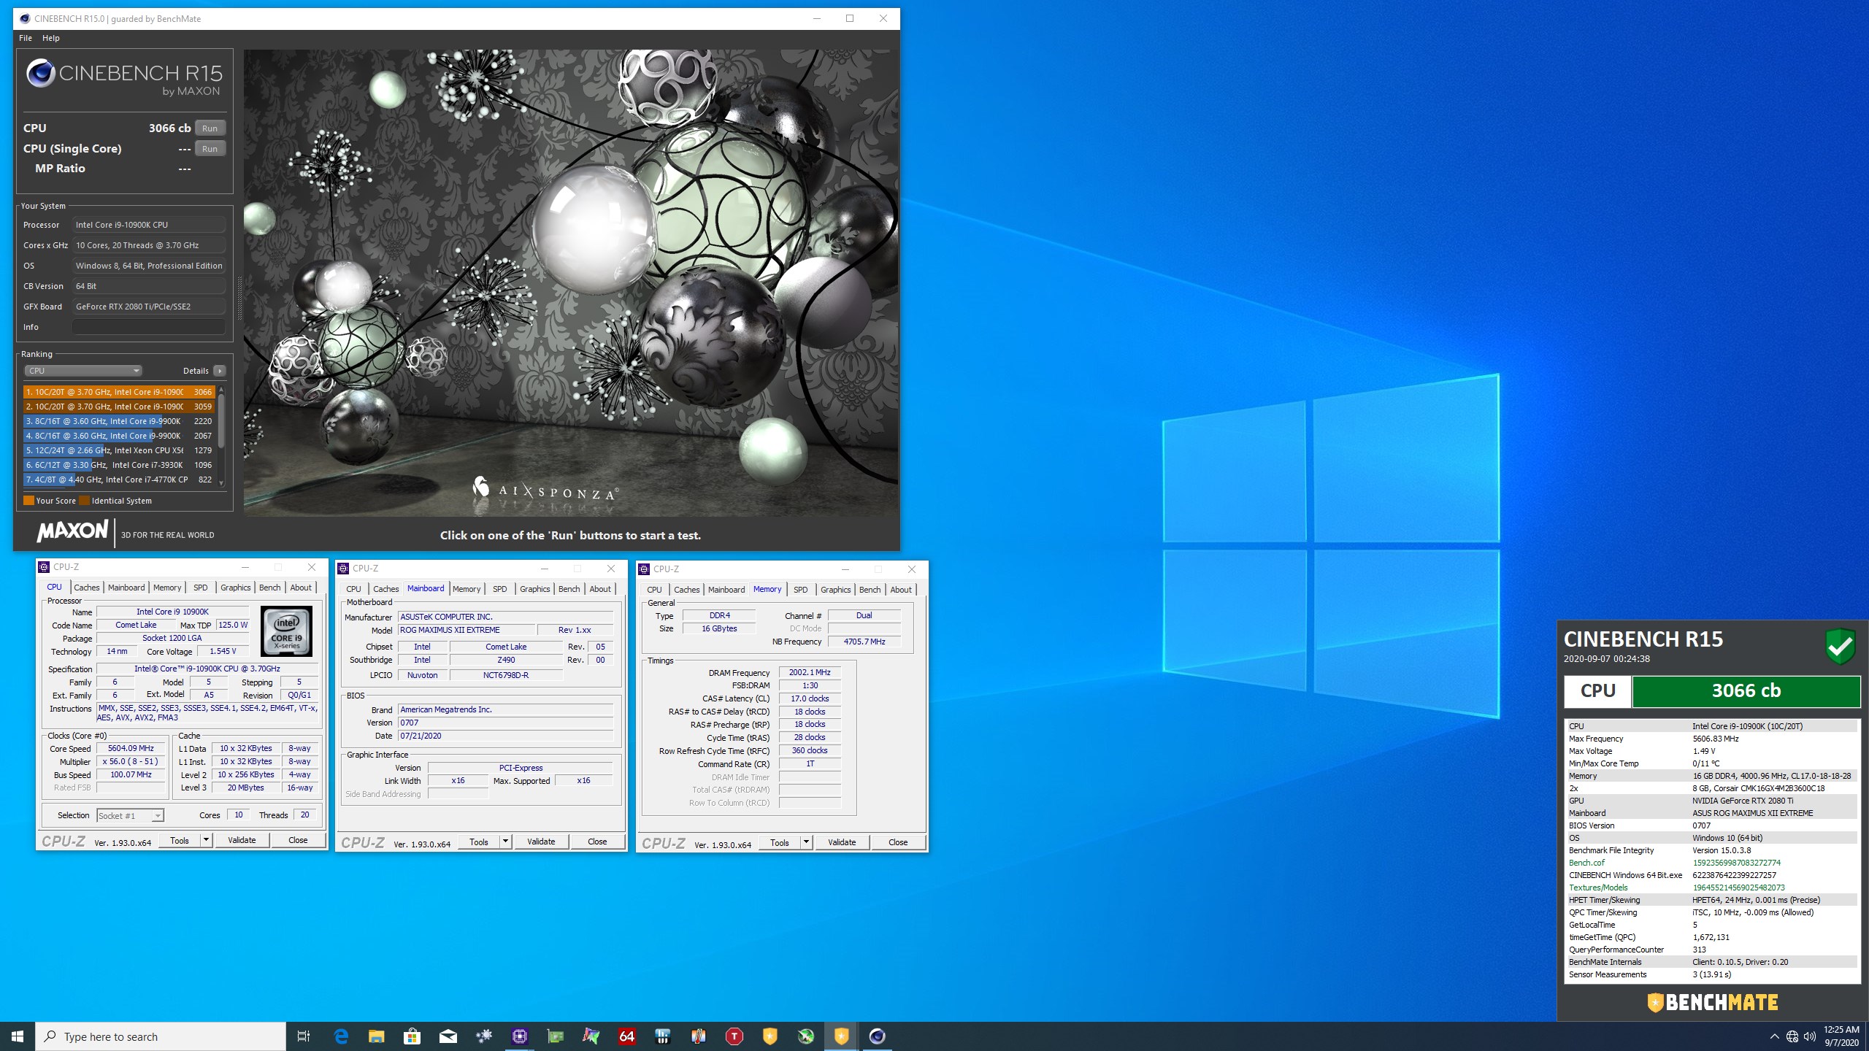This screenshot has width=1869, height=1051.
Task: Expand ranking Details arrow
Action: tap(220, 371)
